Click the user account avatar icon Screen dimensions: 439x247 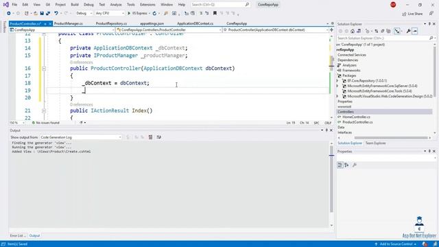point(393,5)
